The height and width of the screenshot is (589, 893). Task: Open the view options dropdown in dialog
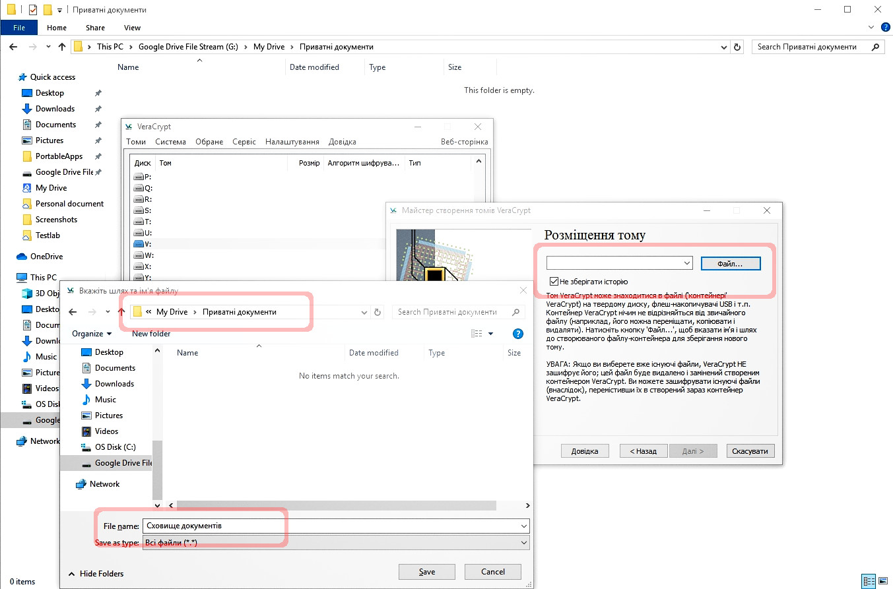point(490,334)
